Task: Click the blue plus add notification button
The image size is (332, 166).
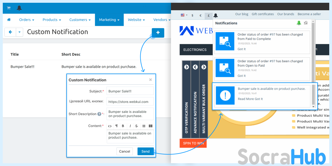Action: click(x=158, y=33)
